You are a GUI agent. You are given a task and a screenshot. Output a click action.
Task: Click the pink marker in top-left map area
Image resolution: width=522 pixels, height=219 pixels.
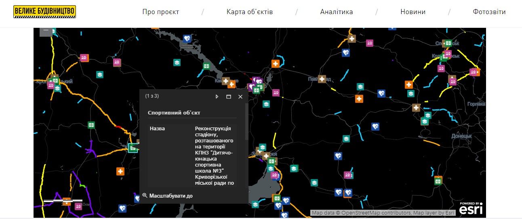[84, 58]
